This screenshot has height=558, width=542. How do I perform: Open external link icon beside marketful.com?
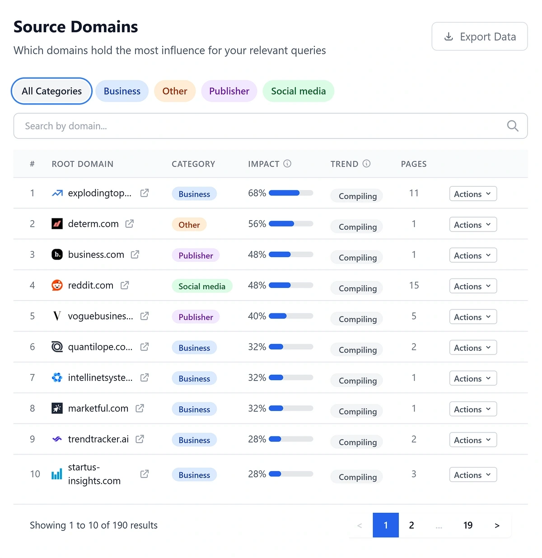point(140,408)
